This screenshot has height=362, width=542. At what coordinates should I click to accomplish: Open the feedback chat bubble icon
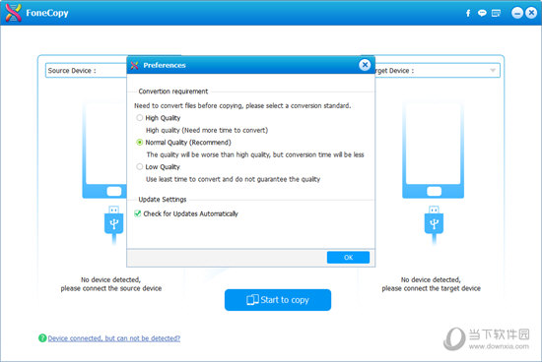tap(482, 13)
